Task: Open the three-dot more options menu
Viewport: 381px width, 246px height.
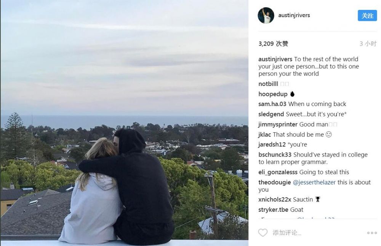Action: pos(372,233)
